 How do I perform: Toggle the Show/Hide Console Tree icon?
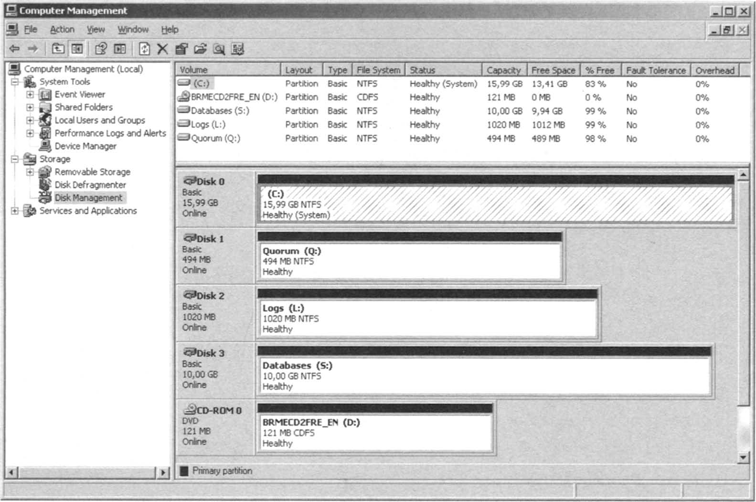pos(77,49)
